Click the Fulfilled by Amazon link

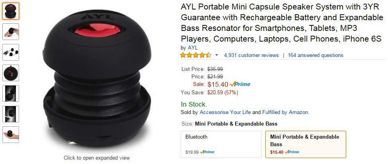285,113
